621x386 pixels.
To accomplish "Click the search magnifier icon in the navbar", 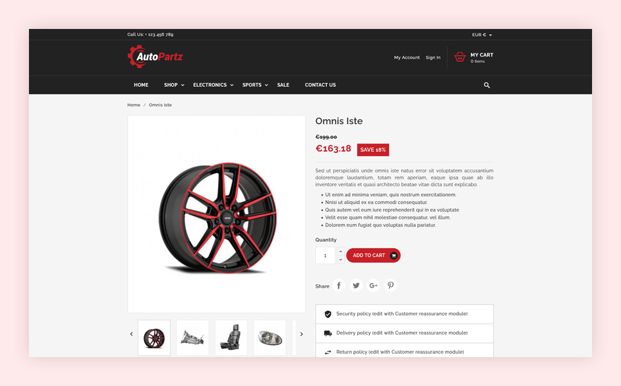I will point(487,85).
